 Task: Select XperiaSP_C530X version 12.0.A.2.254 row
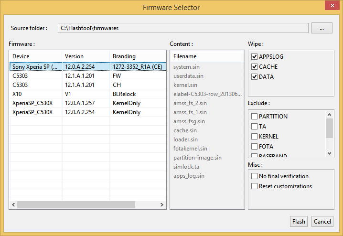(x=88, y=112)
